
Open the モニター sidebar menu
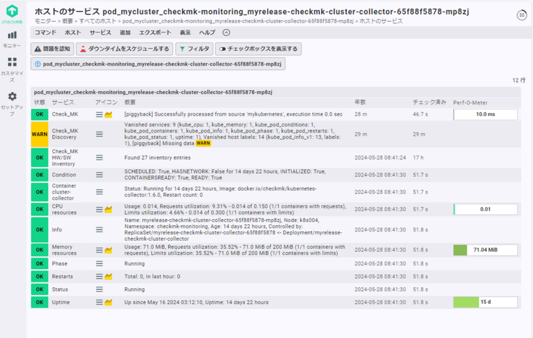coord(12,40)
